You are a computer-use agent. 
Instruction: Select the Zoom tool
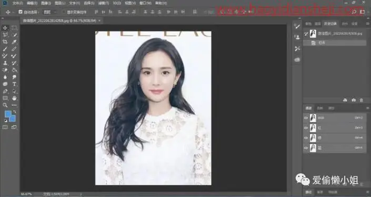[x=5, y=105]
